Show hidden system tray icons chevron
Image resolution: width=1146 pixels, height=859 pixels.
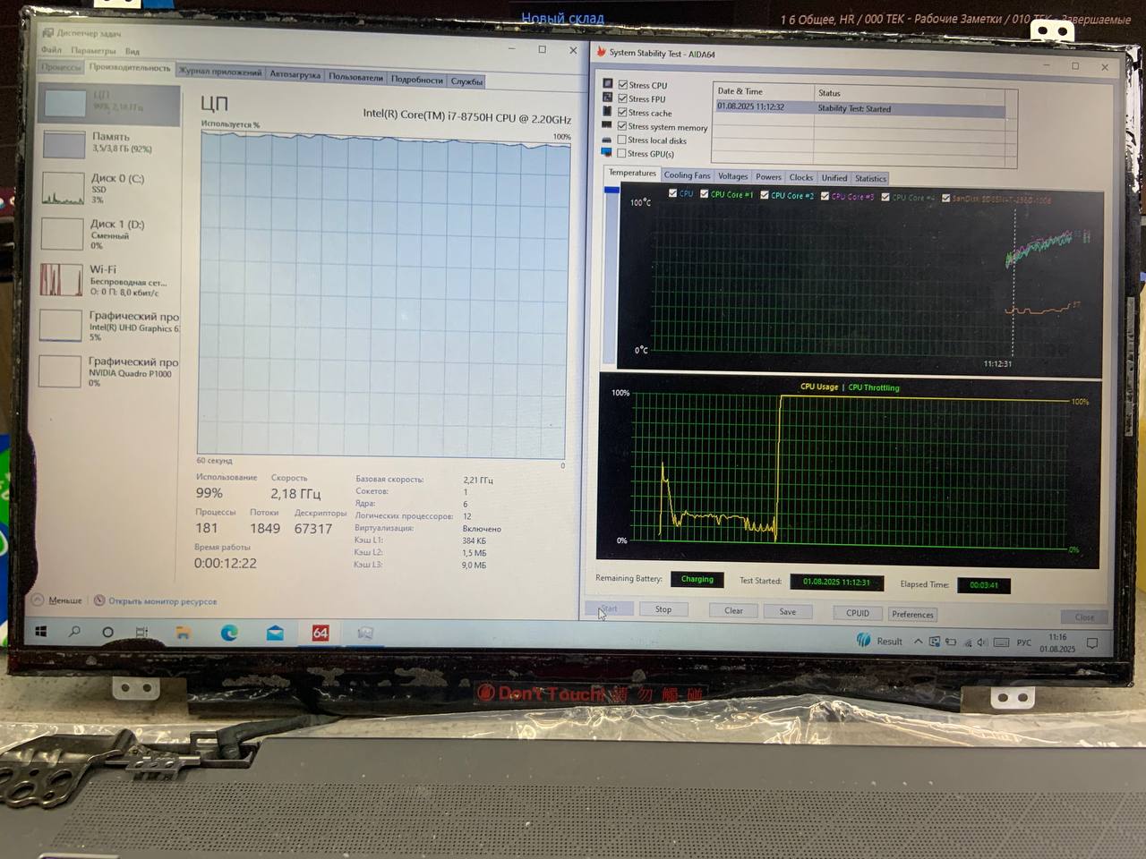pyautogui.click(x=918, y=642)
